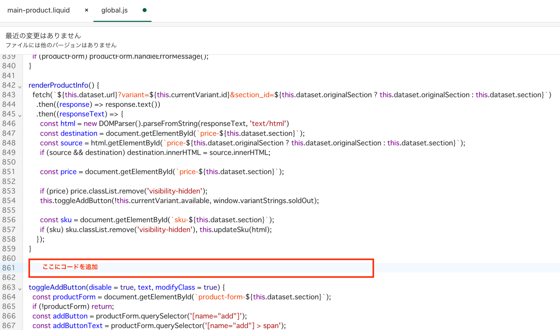
Task: Select the global.js tab
Action: [114, 10]
